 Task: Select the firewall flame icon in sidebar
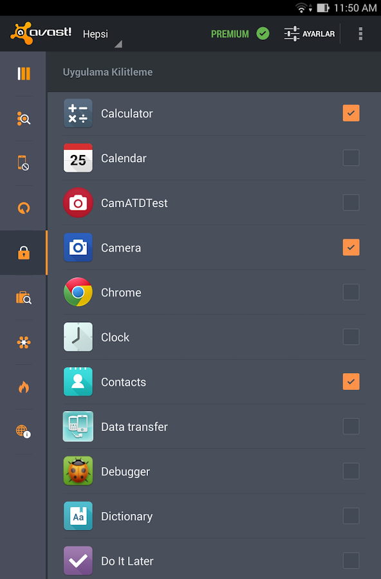pos(23,387)
